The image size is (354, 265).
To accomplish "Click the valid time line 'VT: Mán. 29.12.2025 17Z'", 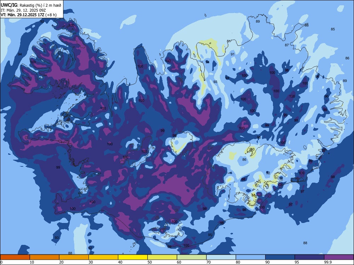I will click(23, 15).
